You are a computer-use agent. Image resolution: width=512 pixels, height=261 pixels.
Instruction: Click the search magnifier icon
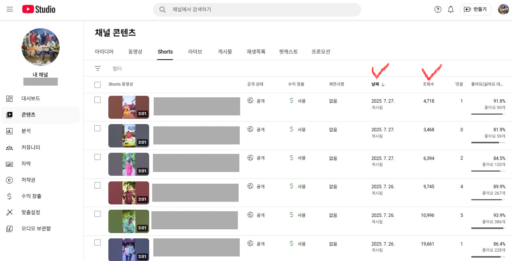163,9
